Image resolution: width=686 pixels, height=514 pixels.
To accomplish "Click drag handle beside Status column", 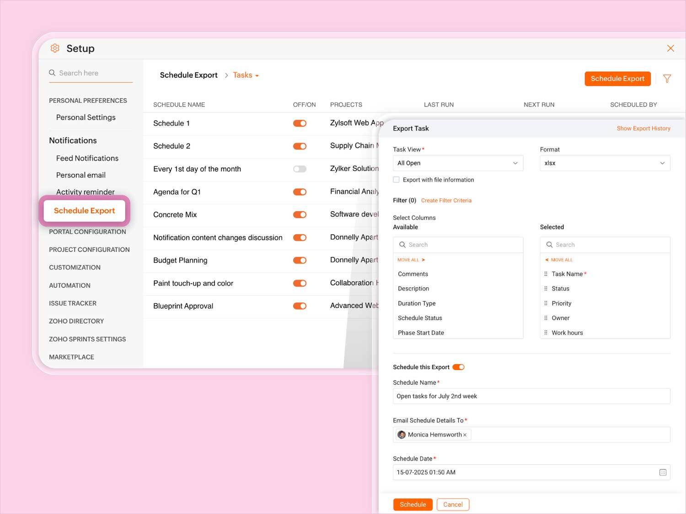I will point(546,288).
